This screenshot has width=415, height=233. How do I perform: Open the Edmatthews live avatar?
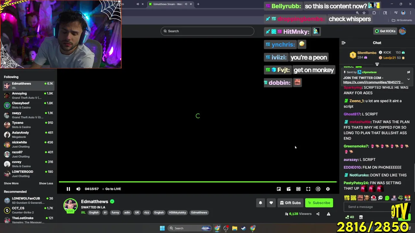tap(70, 206)
